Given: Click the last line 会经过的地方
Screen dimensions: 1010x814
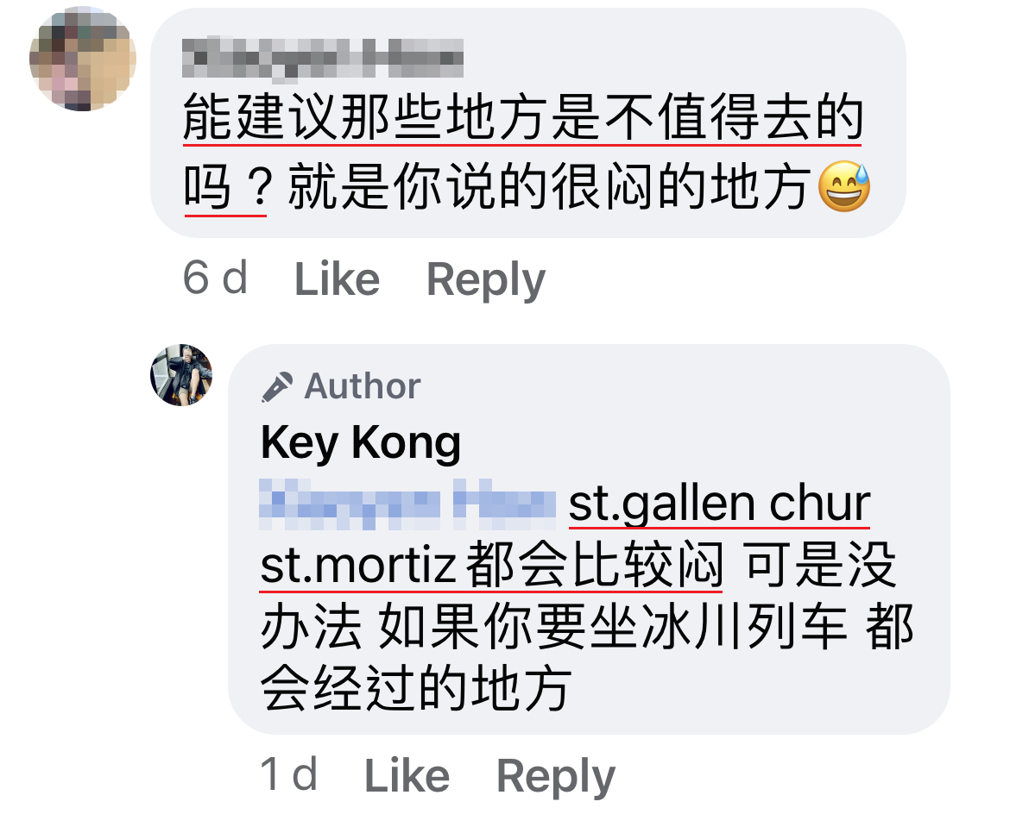Looking at the screenshot, I should (x=415, y=688).
